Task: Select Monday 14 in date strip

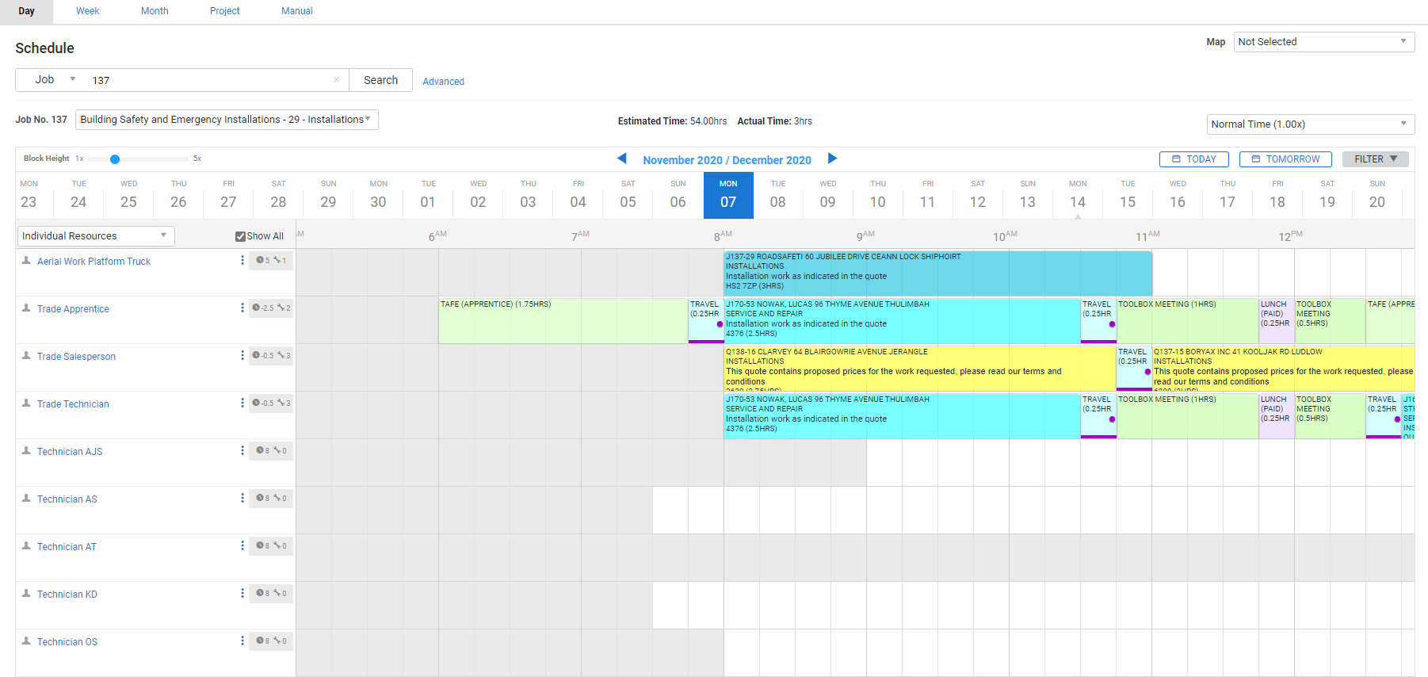Action: click(x=1078, y=195)
